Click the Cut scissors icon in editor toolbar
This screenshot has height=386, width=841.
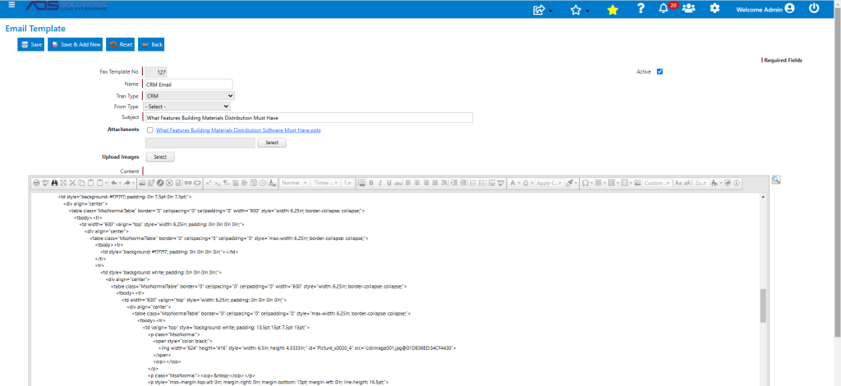(73, 183)
